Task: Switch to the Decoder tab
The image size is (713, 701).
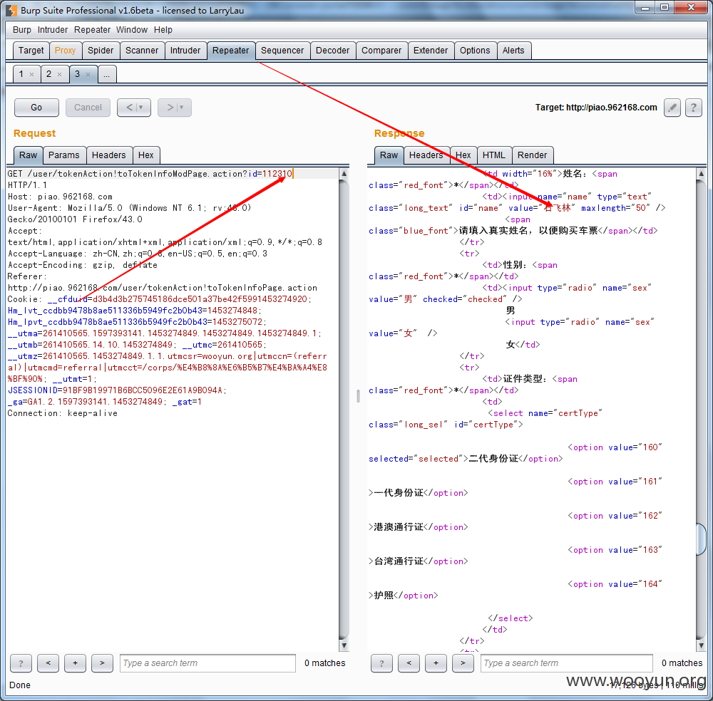Action: pyautogui.click(x=333, y=51)
